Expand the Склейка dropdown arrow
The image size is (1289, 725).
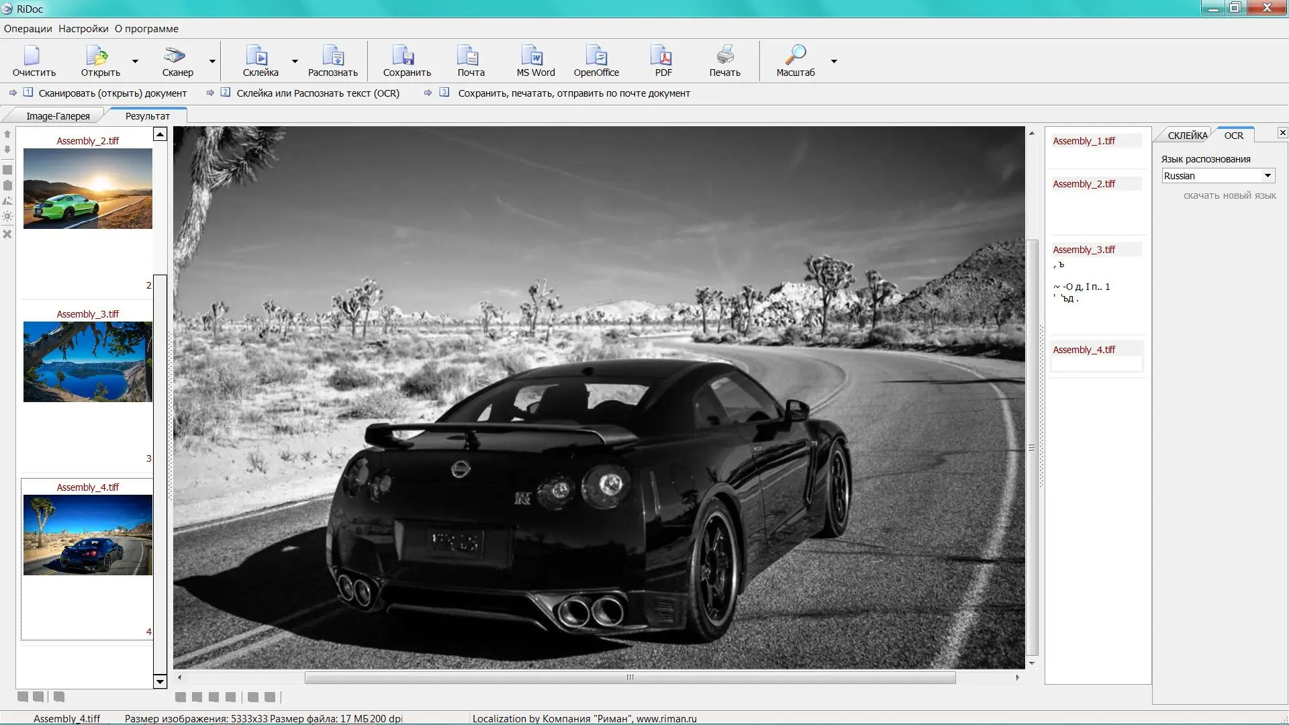click(x=295, y=61)
